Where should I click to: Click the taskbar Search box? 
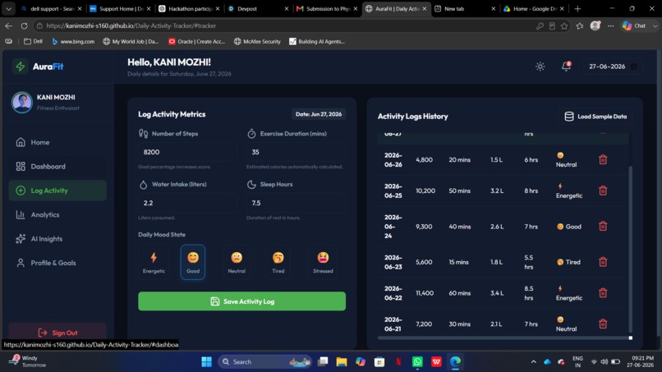tap(264, 361)
